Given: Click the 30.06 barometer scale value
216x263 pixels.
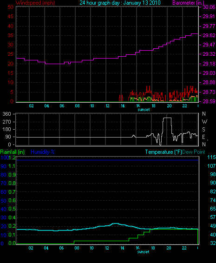Looking at the screenshot, I should point(209,7).
